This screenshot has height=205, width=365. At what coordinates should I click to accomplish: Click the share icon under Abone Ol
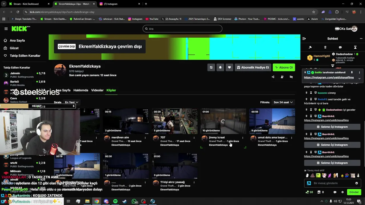click(x=273, y=77)
